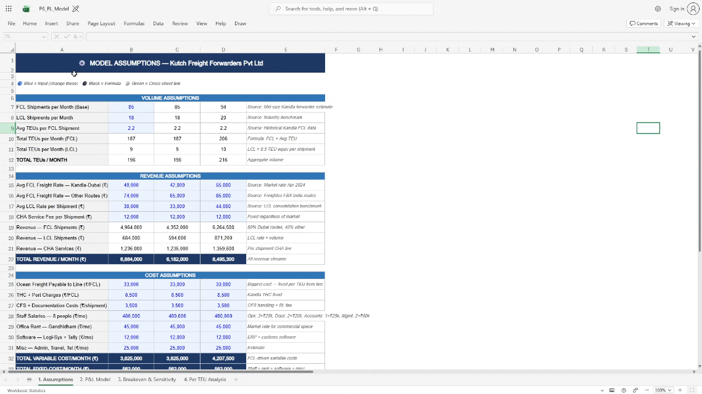Open the settings gear icon
This screenshot has height=394, width=702.
pyautogui.click(x=658, y=9)
